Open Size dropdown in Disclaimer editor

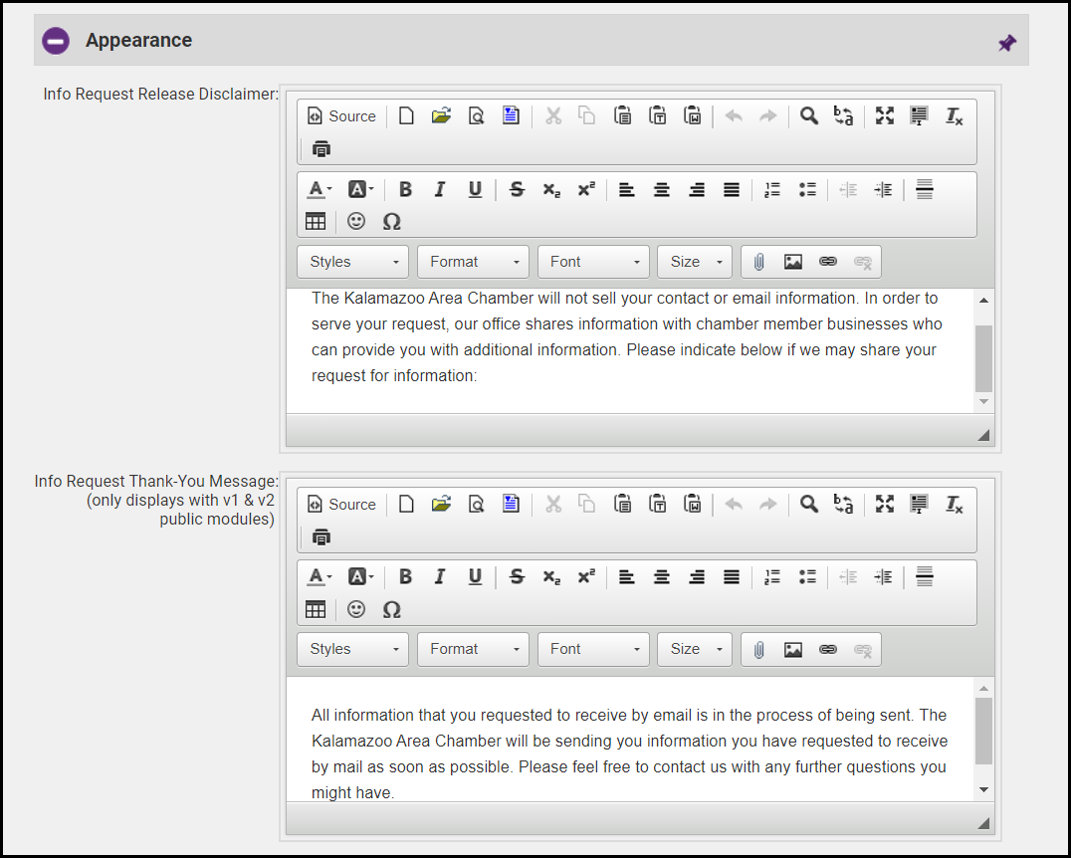(x=695, y=262)
